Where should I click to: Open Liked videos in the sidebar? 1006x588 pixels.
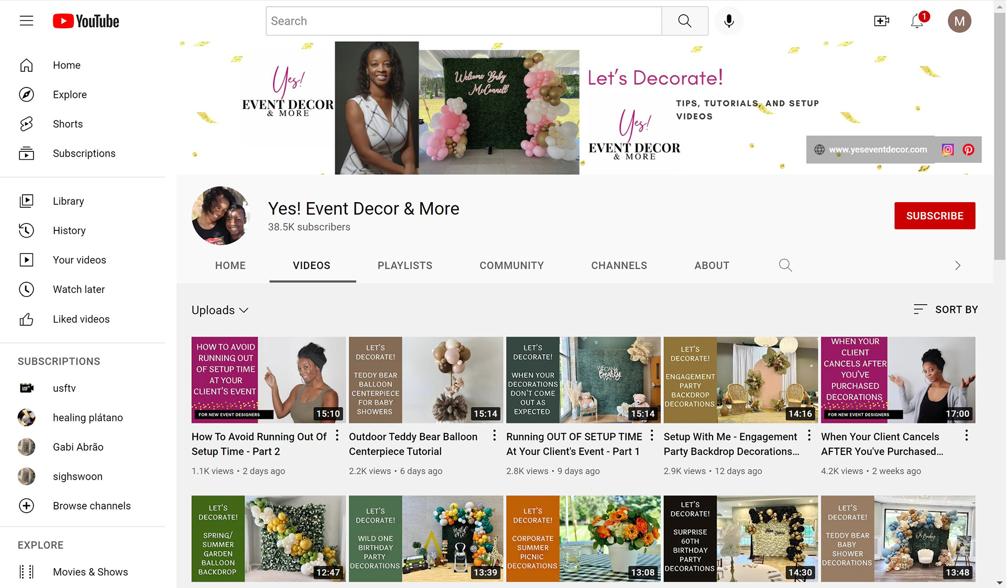82,319
